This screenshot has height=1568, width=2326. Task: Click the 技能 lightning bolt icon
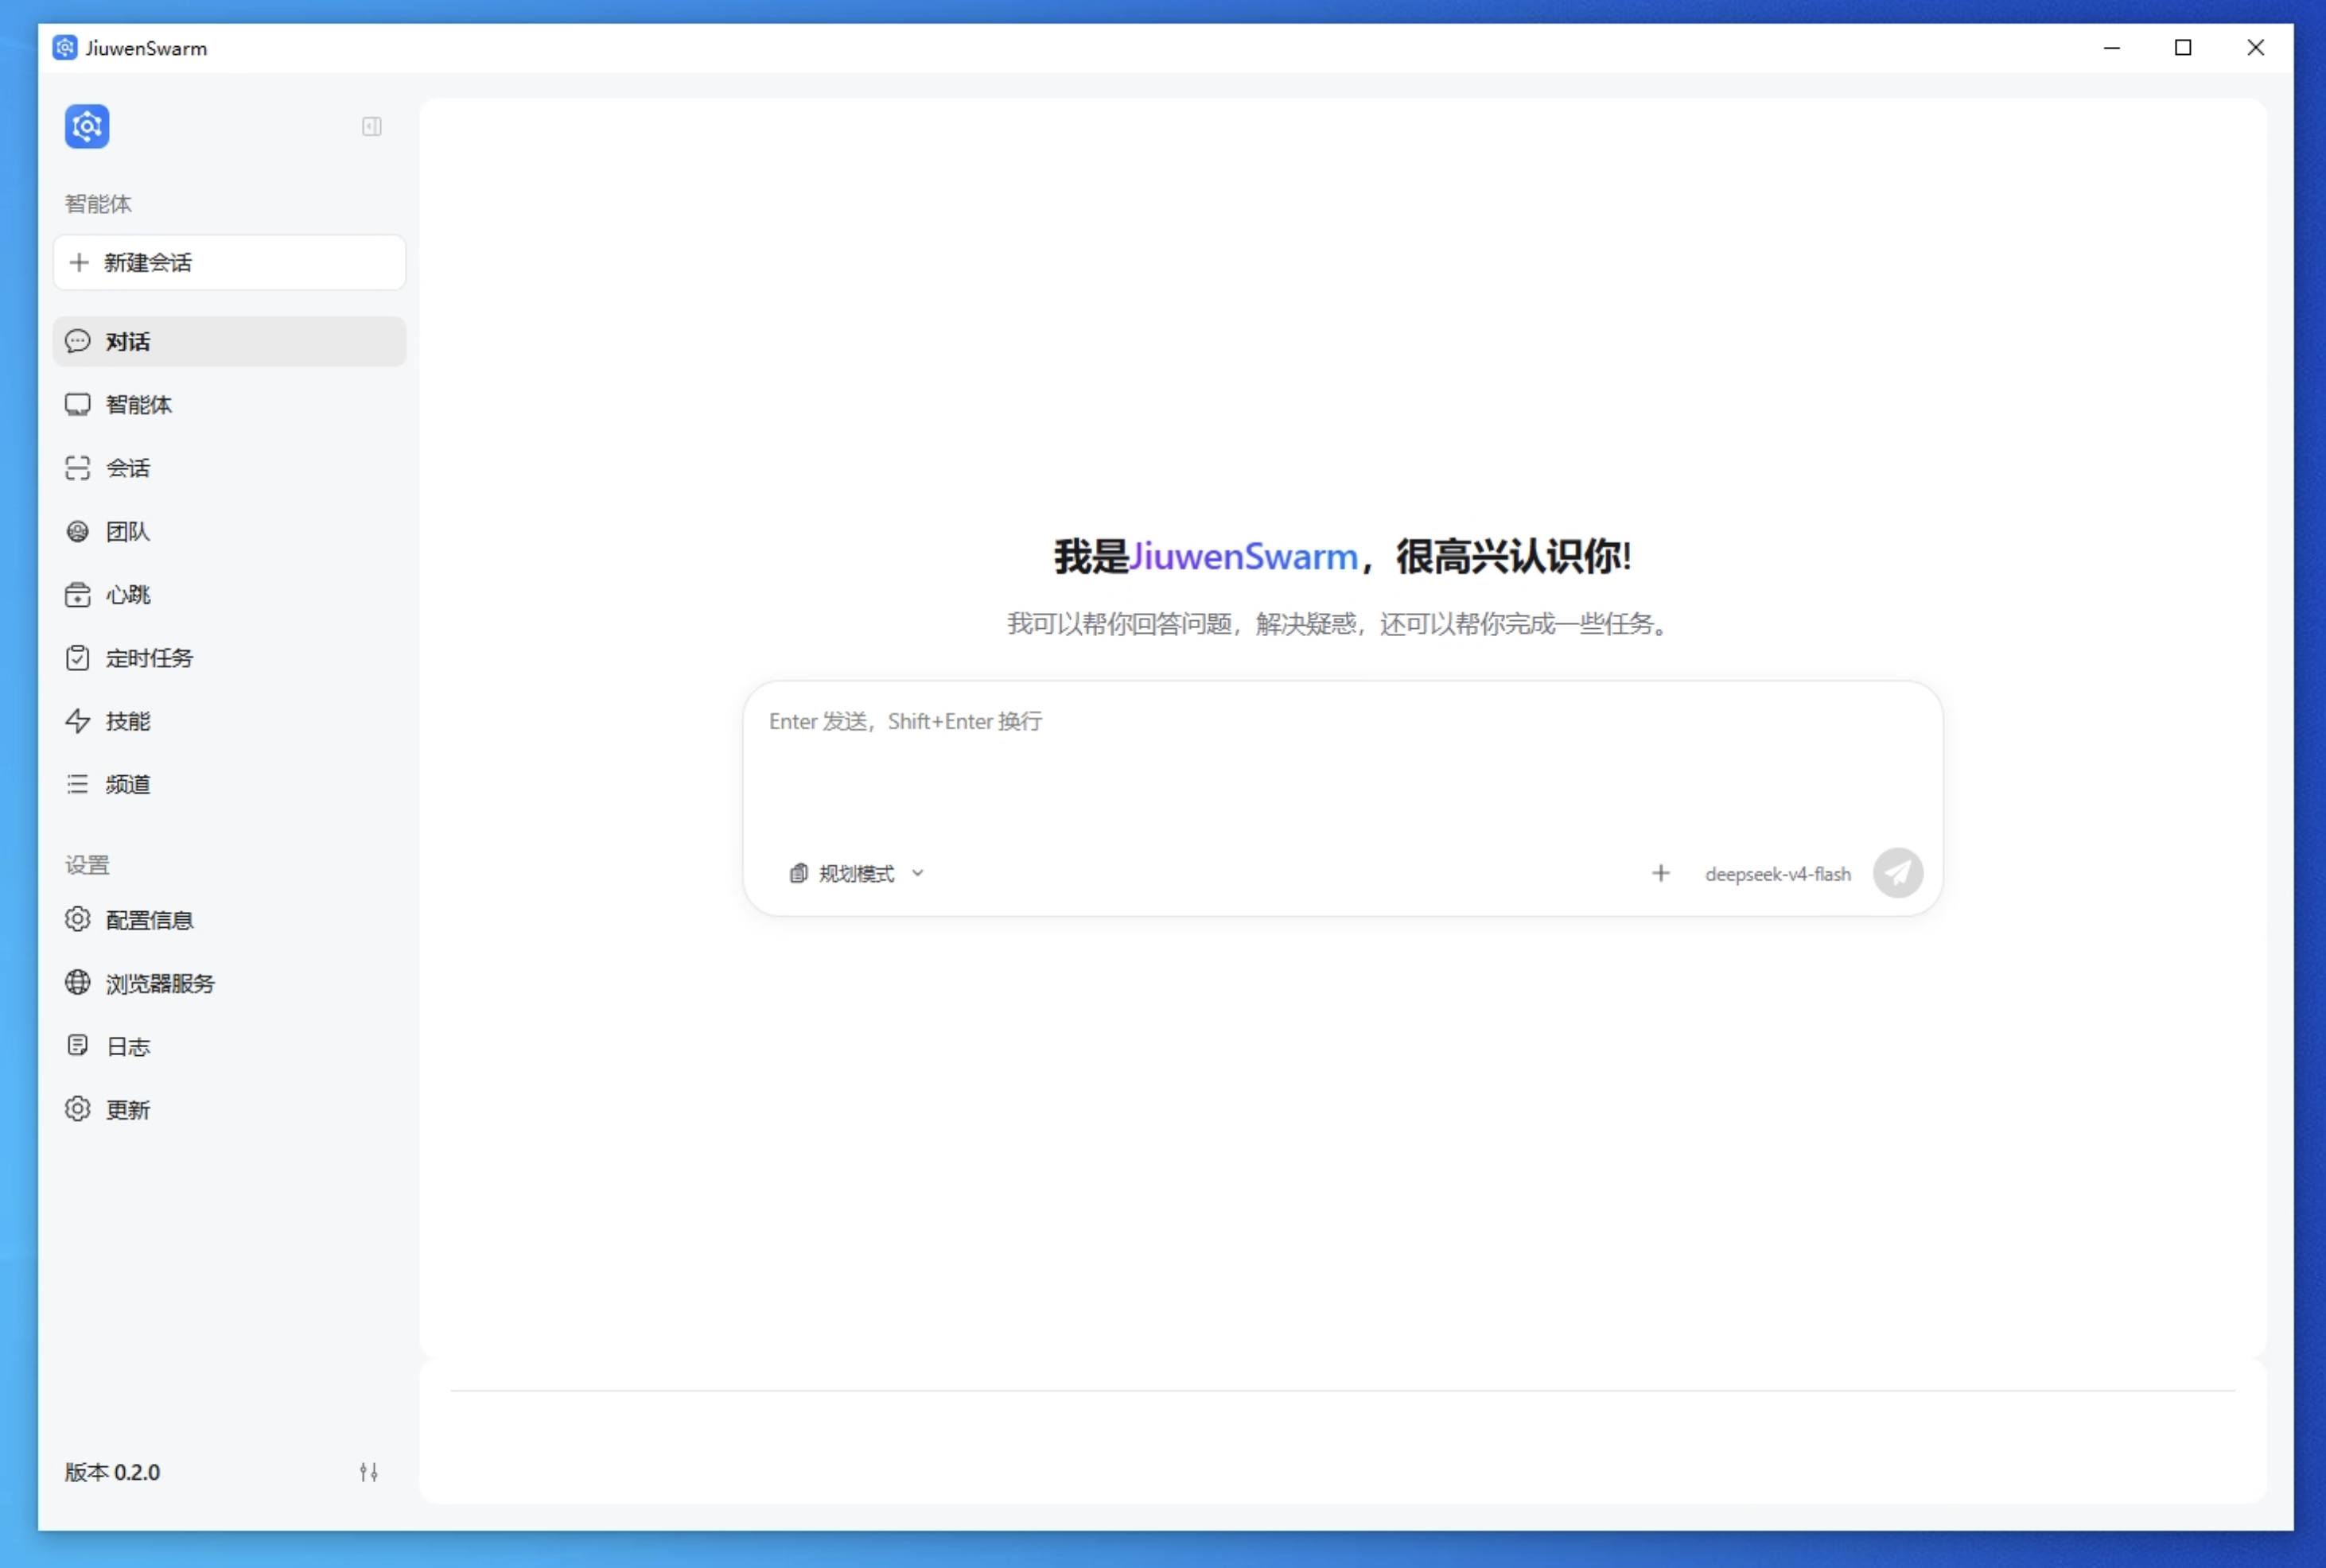(77, 721)
